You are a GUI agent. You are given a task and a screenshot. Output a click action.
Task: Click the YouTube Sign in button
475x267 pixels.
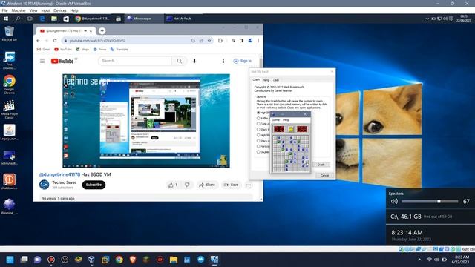tap(243, 61)
